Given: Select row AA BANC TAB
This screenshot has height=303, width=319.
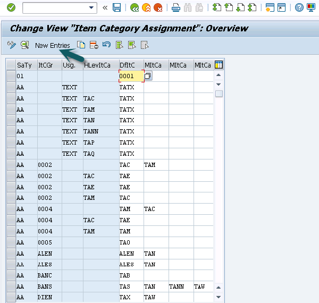Looking at the screenshot, I should point(11,275).
